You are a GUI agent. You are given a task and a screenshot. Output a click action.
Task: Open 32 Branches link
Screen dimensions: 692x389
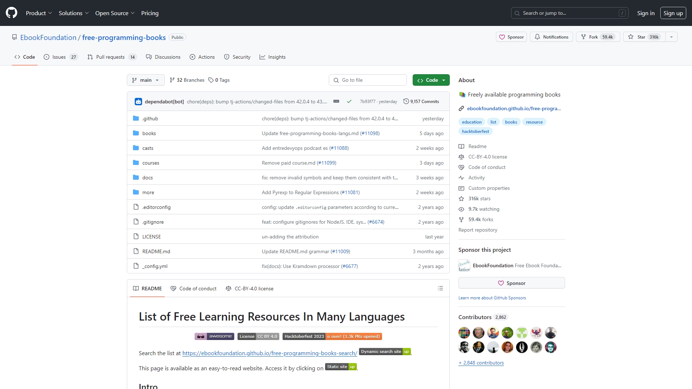coord(187,80)
